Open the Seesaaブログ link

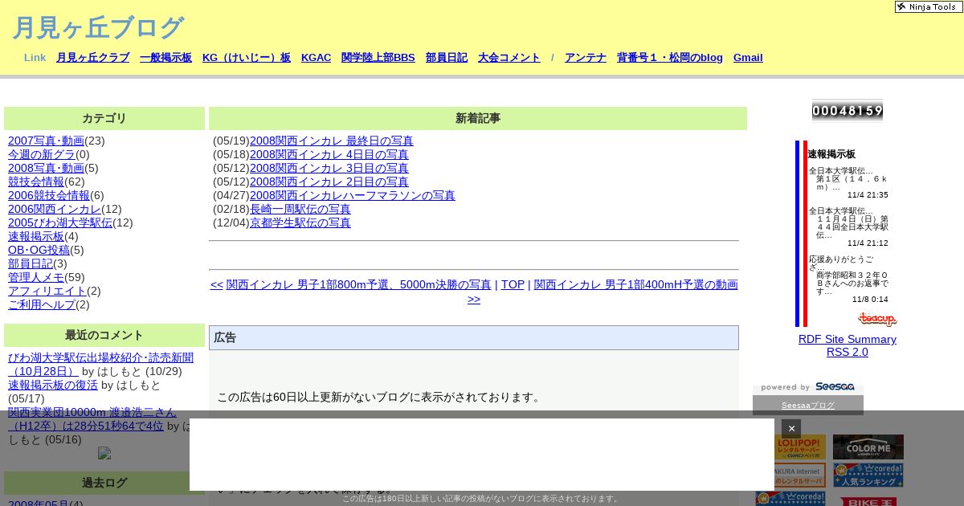[x=808, y=406]
